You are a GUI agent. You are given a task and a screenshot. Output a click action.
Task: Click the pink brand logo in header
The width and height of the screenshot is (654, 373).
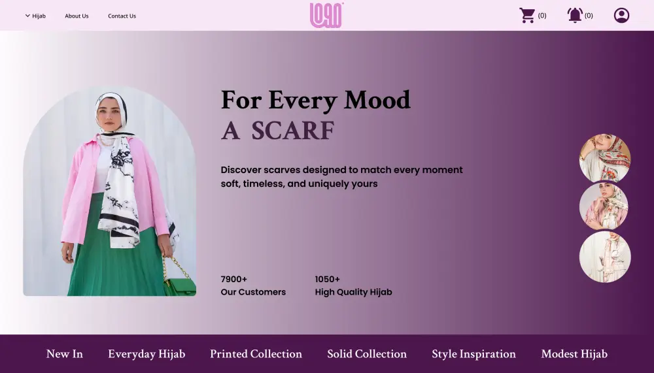pyautogui.click(x=326, y=16)
